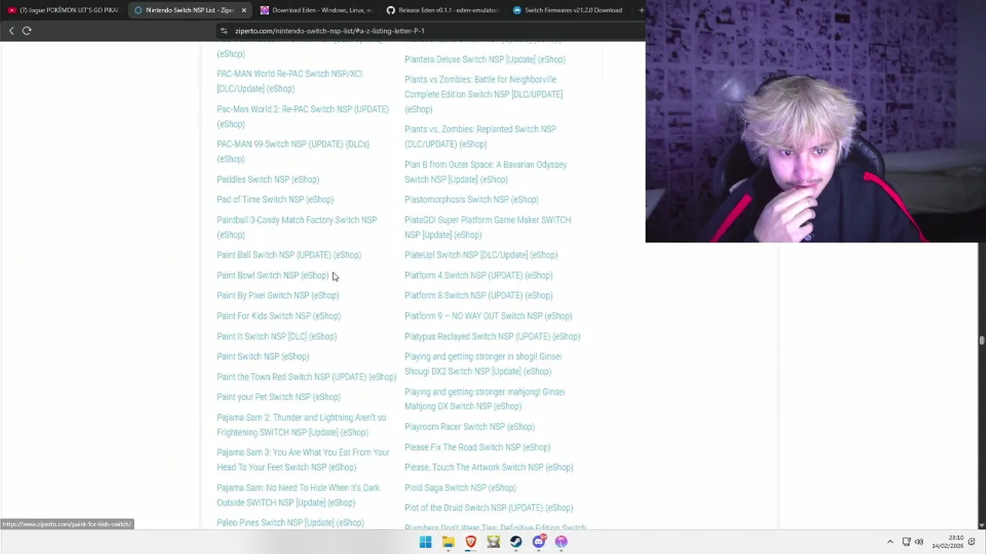Open Pajama Sam 2: Thunder and Lightning link

pos(301,426)
